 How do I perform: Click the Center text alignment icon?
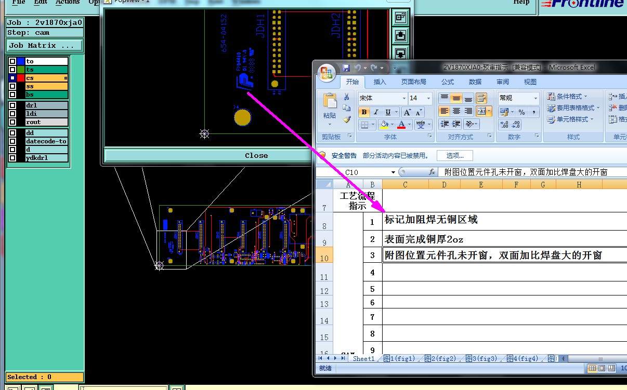click(456, 111)
